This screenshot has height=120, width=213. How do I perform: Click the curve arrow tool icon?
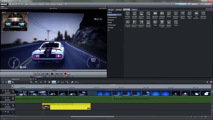pos(67,82)
